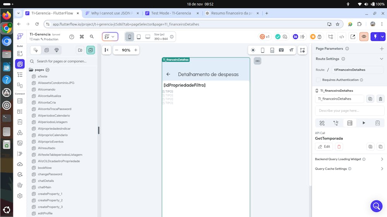This screenshot has width=387, height=217.
Task: Open Data Types rail icon
Action: (x=20, y=111)
